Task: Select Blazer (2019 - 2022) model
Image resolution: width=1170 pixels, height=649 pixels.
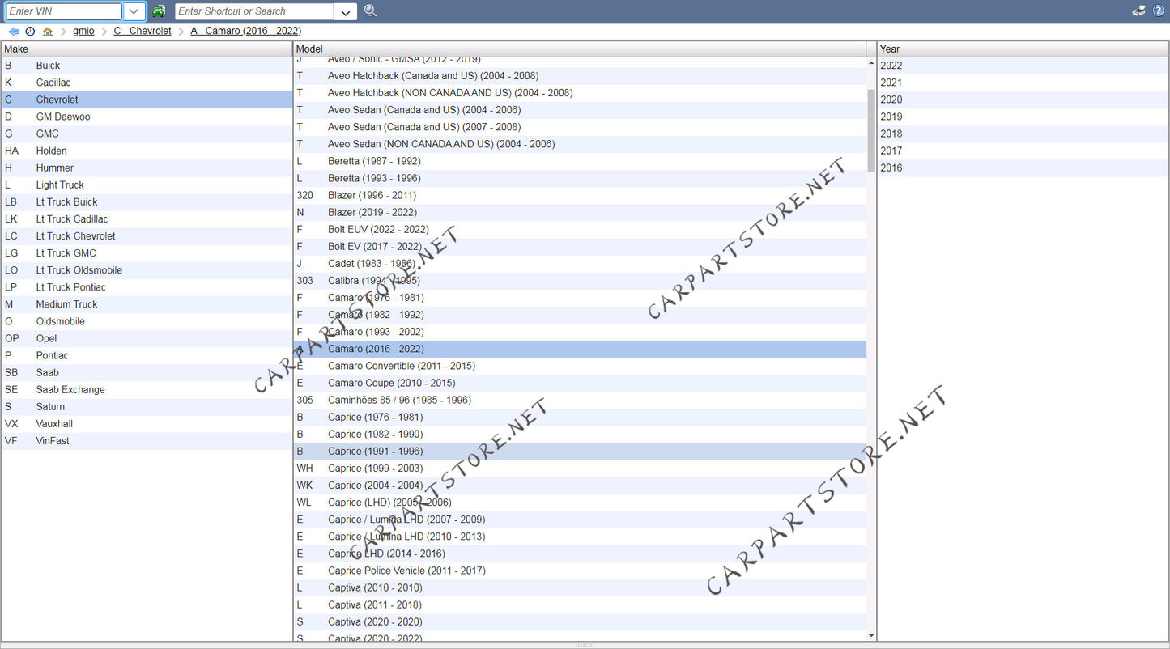Action: pos(372,212)
